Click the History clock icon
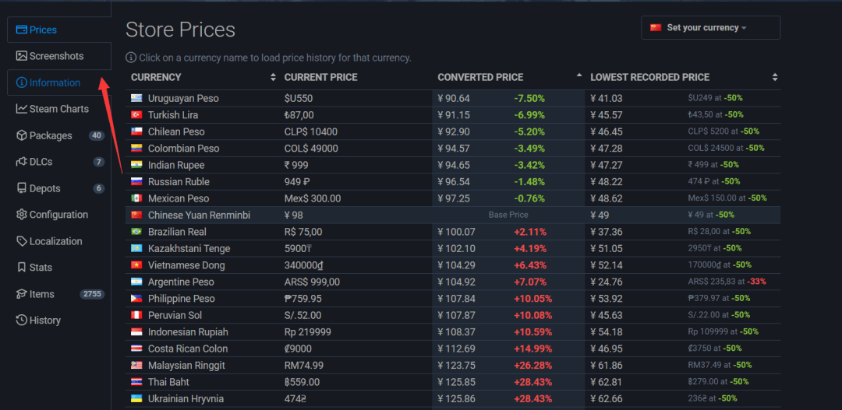Viewport: 842px width, 410px height. click(22, 321)
